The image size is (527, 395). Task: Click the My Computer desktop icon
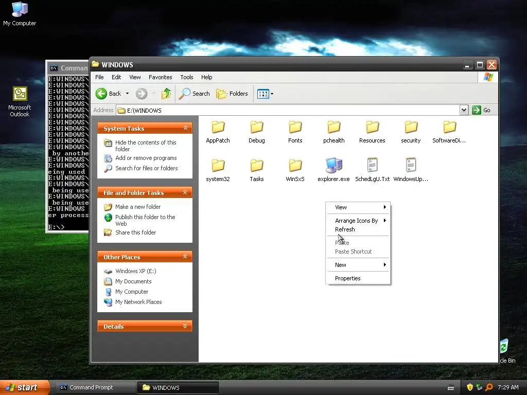pos(20,13)
